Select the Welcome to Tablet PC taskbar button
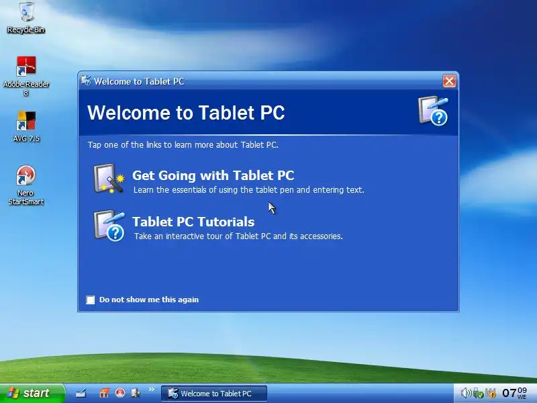The width and height of the screenshot is (537, 403). 213,394
